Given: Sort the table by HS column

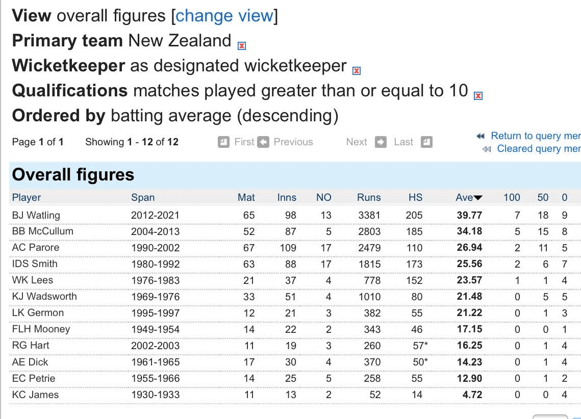Looking at the screenshot, I should point(415,198).
